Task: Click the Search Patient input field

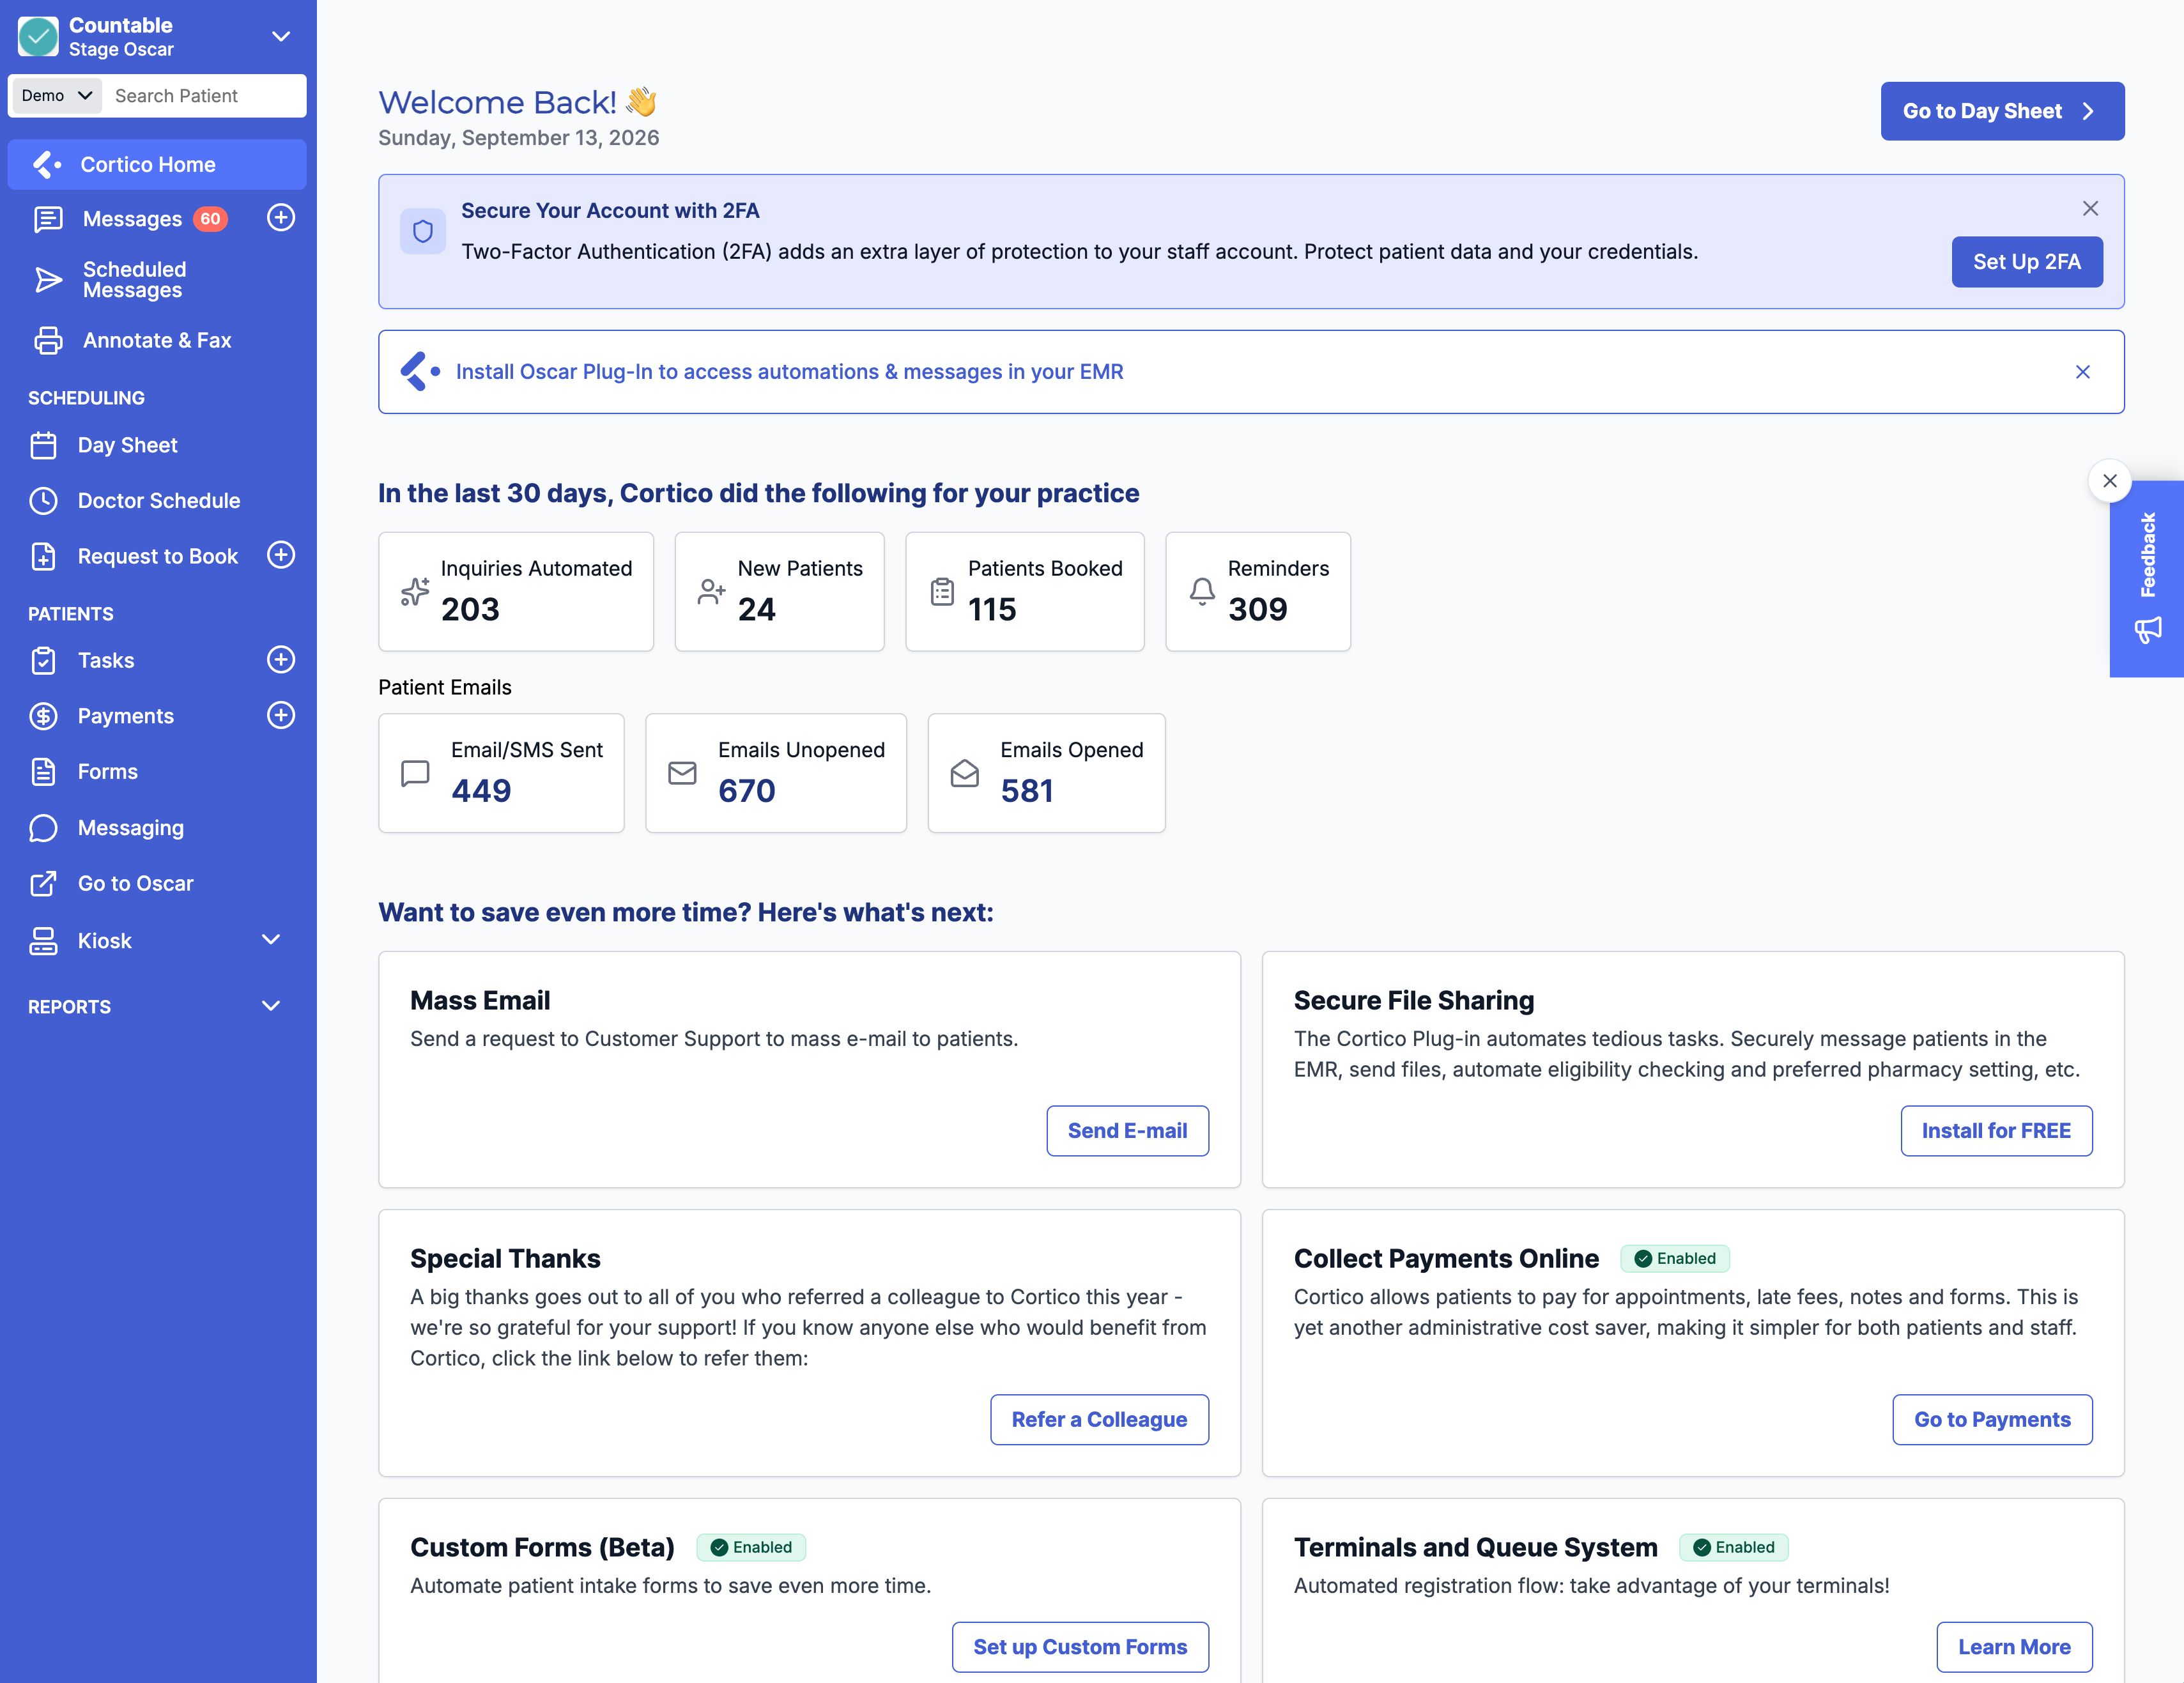Action: coord(205,95)
